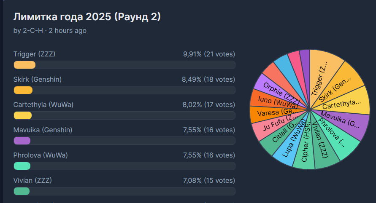
Task: Click the purple Mavuika (Genshin) bar
Action: [x=124, y=141]
